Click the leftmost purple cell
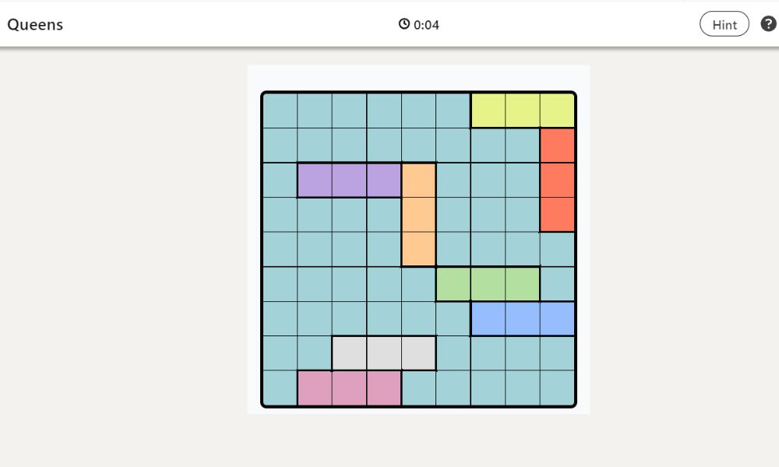This screenshot has width=779, height=467. pyautogui.click(x=314, y=179)
